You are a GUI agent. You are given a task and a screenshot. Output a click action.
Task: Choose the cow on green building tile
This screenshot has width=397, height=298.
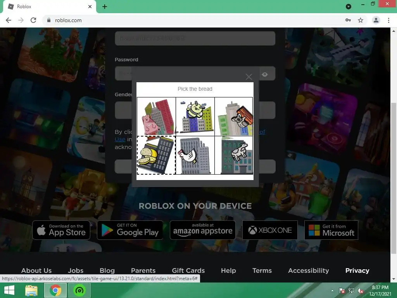[234, 155]
